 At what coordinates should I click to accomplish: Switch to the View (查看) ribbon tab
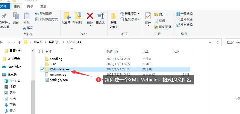click(43, 7)
